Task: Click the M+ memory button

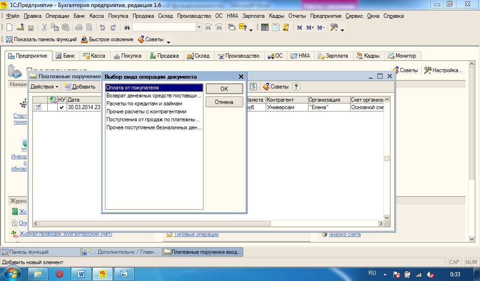Action: click(310, 28)
